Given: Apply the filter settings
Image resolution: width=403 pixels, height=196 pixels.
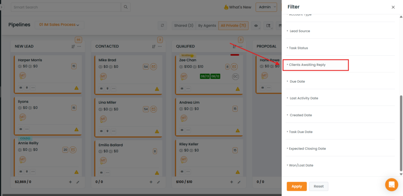Looking at the screenshot, I should click(x=297, y=187).
